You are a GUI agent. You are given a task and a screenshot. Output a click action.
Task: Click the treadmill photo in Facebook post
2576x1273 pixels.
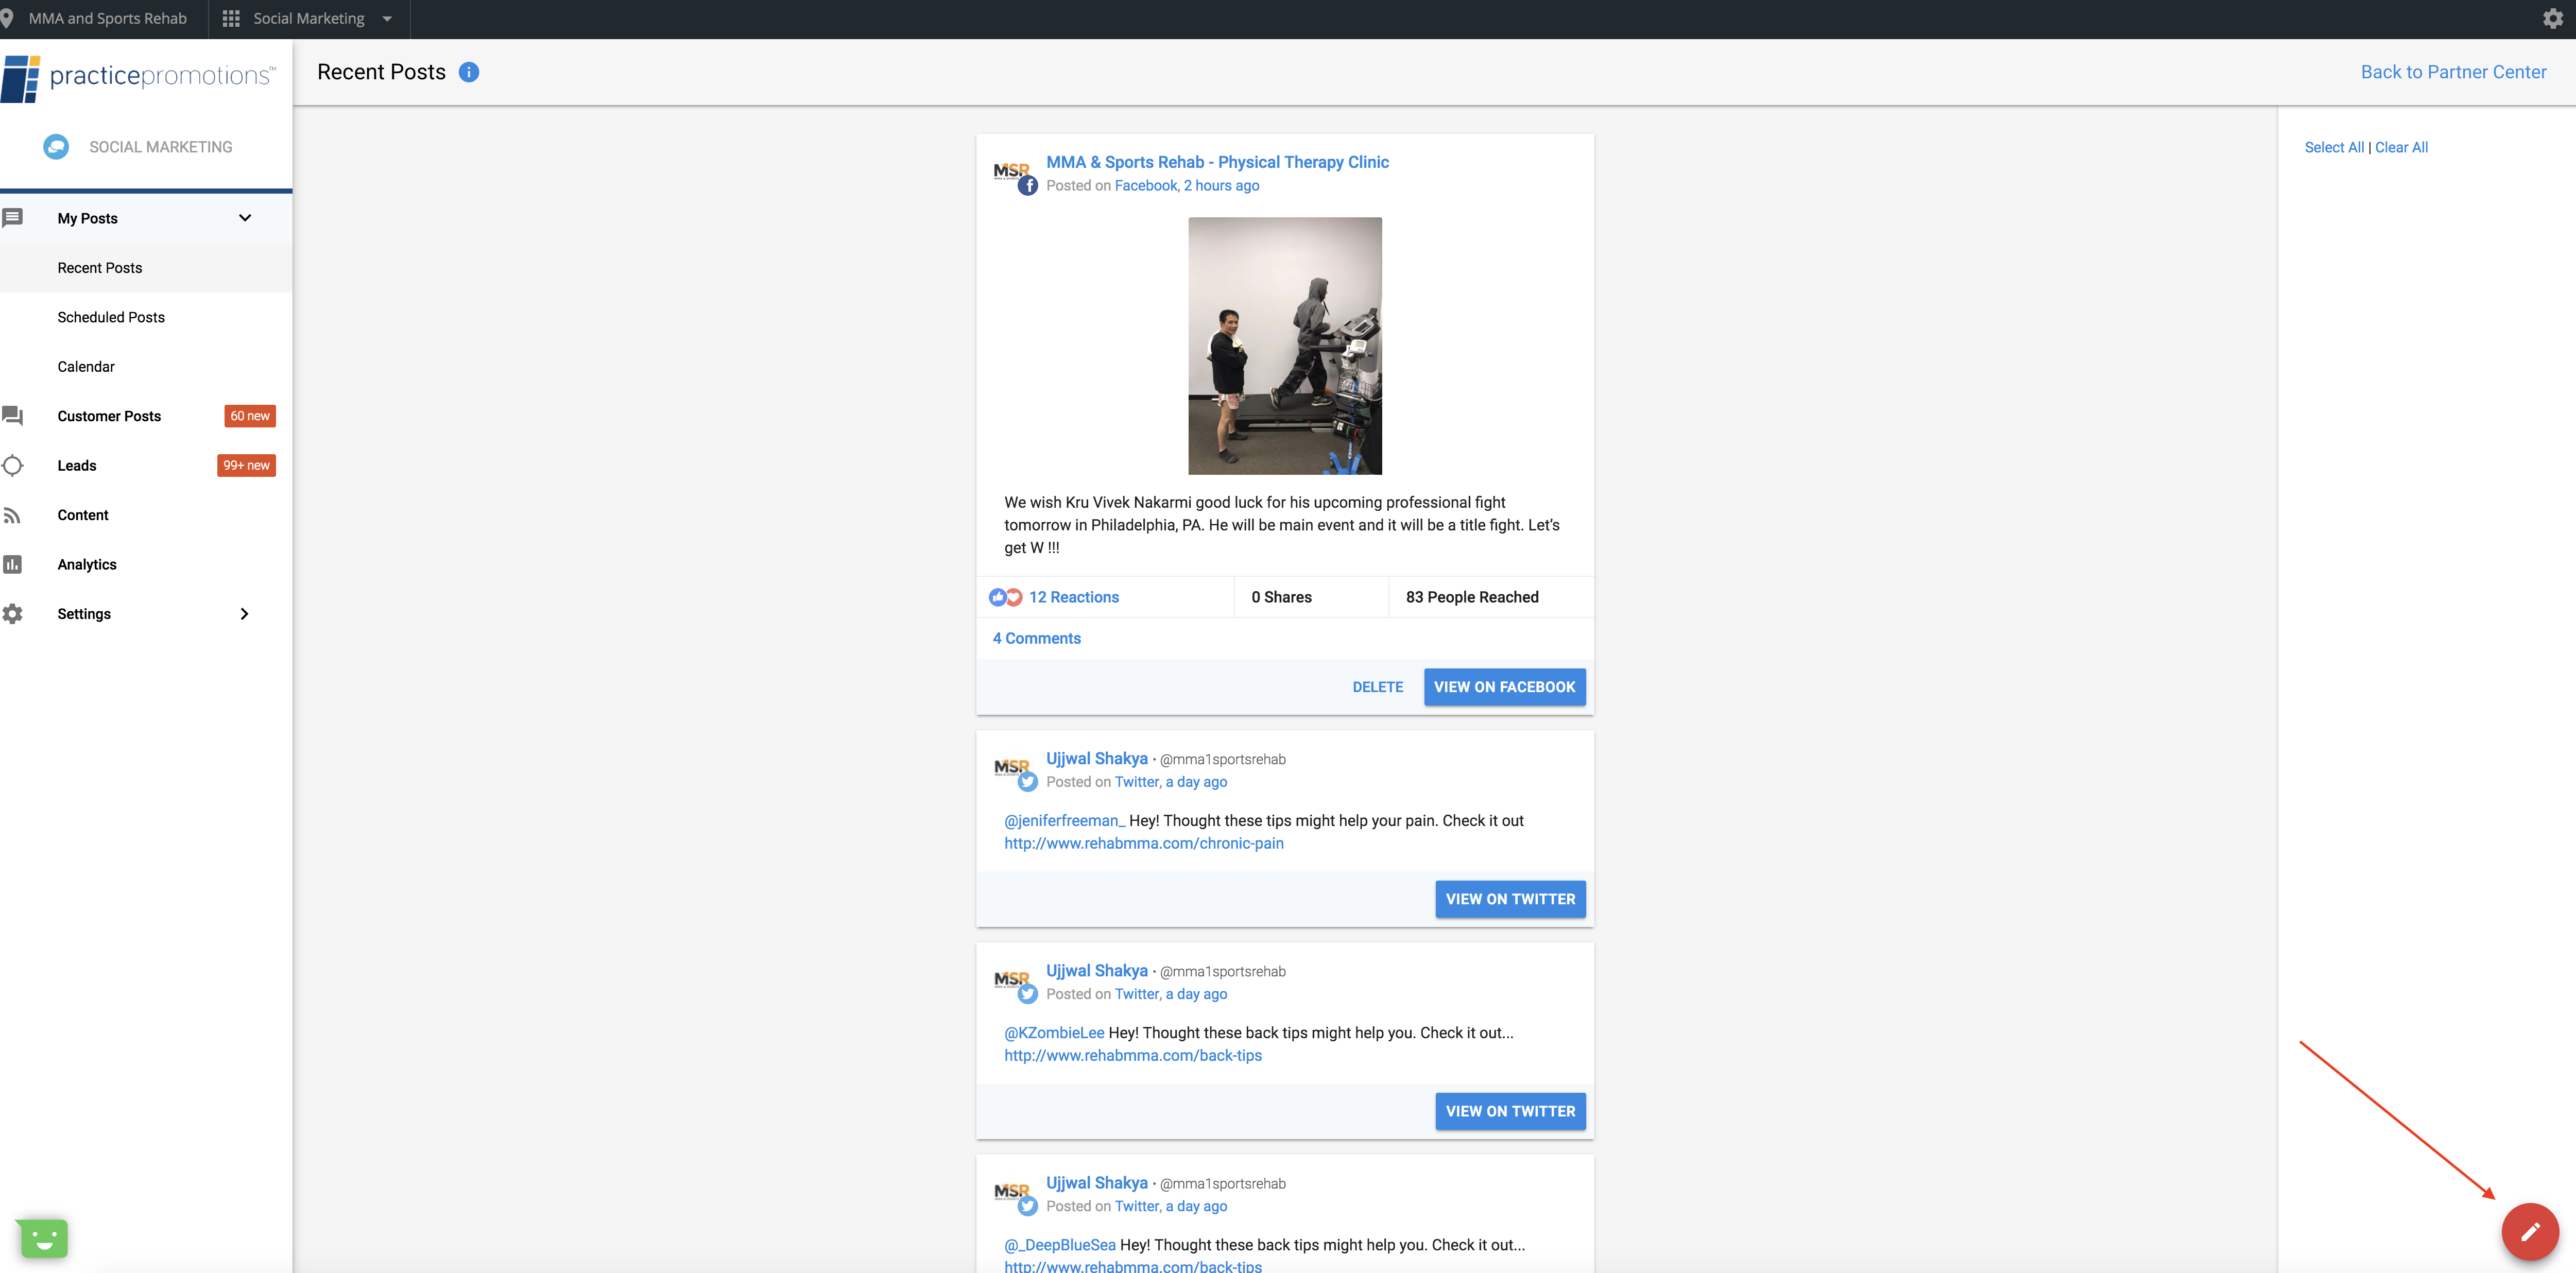pos(1284,346)
